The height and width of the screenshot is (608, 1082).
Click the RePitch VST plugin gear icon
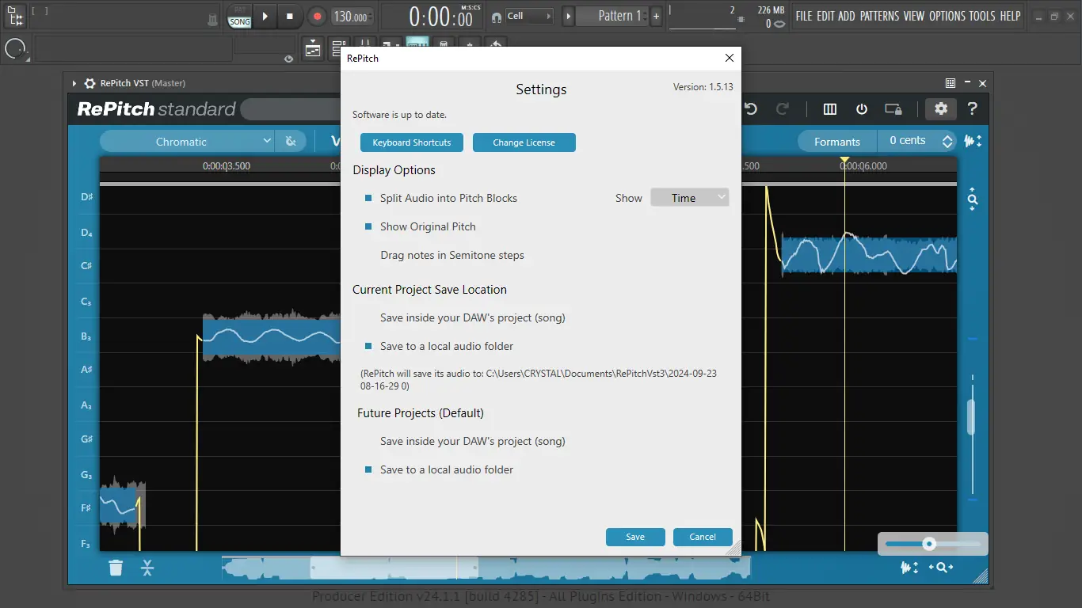[90, 83]
